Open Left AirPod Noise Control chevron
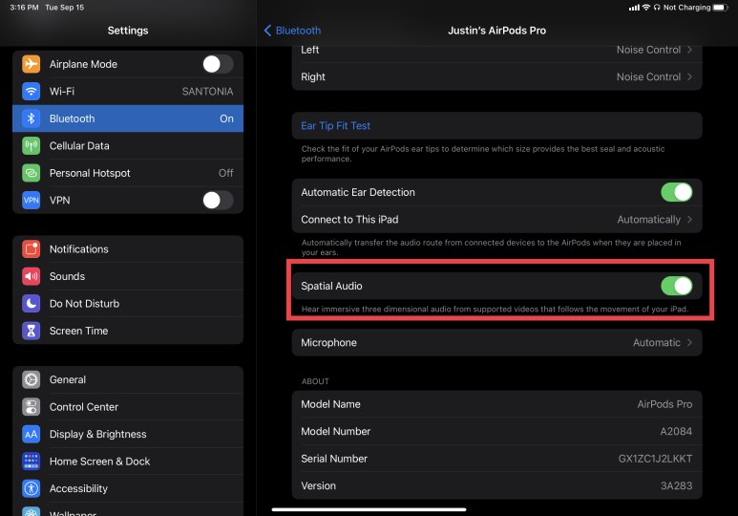The width and height of the screenshot is (738, 516). (x=689, y=50)
